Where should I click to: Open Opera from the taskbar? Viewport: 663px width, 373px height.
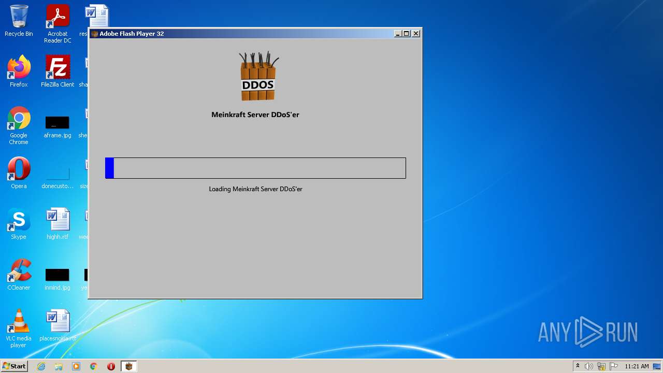[x=111, y=366]
